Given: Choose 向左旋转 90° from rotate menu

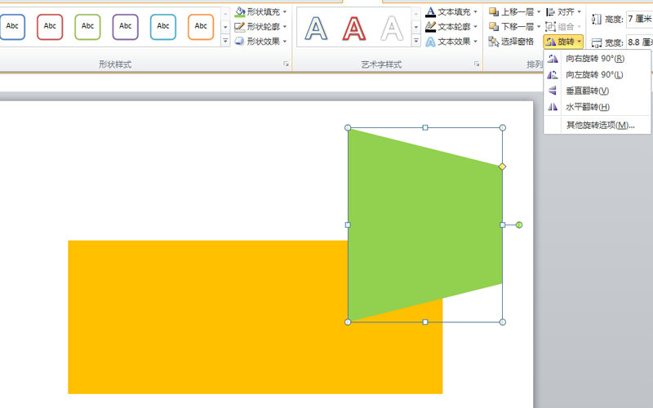Looking at the screenshot, I should (597, 75).
